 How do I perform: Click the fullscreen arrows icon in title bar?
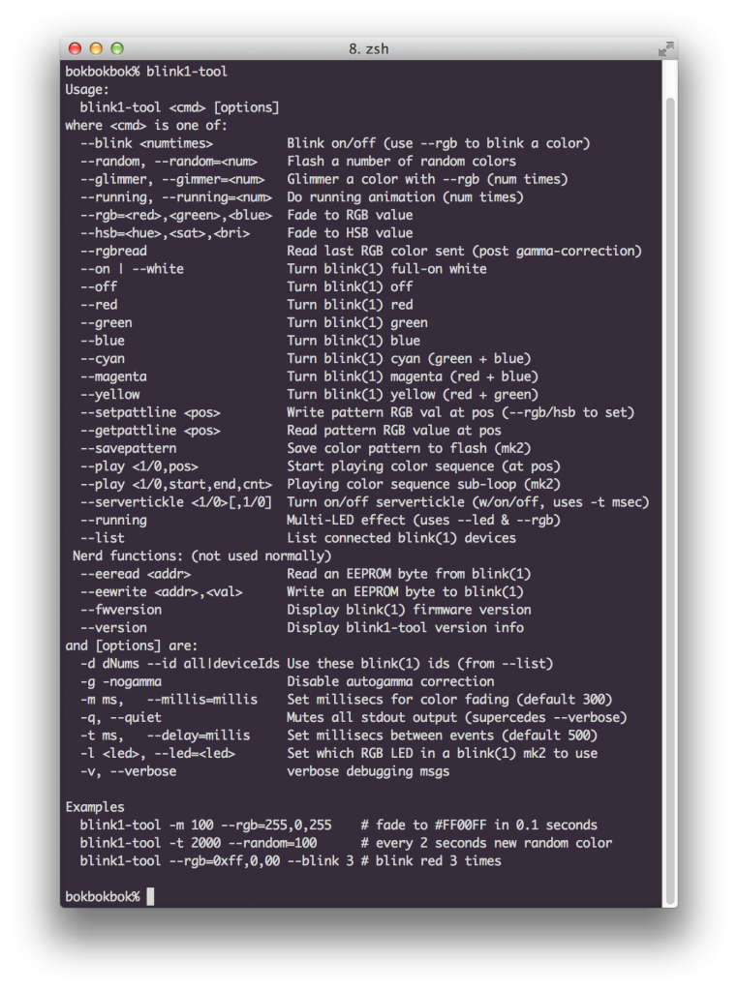(x=665, y=48)
